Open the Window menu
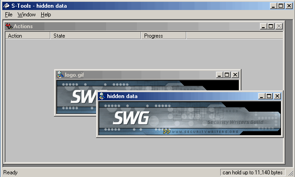The width and height of the screenshot is (295, 177). pyautogui.click(x=27, y=15)
